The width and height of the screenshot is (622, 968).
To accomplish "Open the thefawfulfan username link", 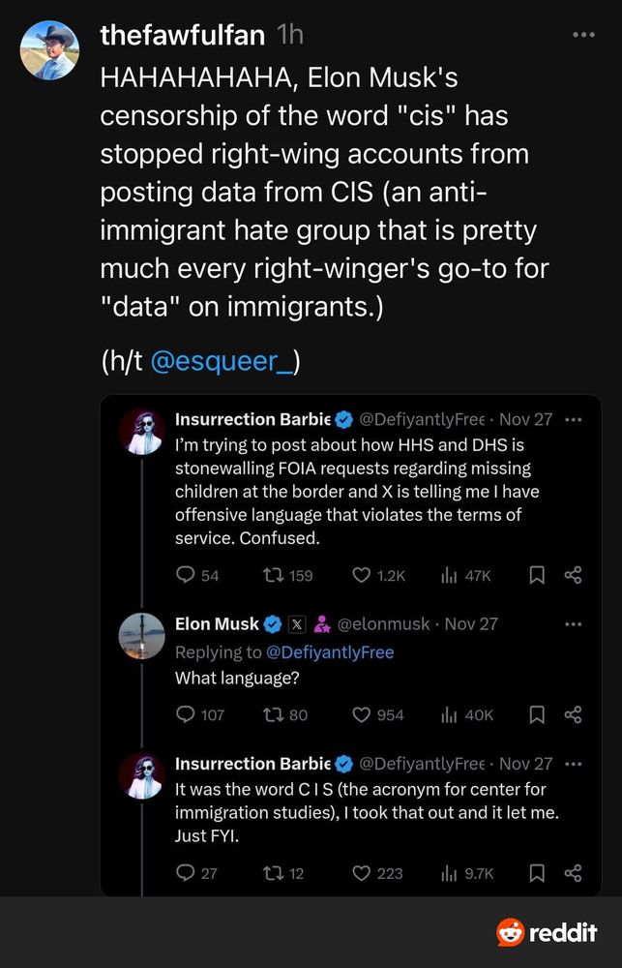I will (182, 36).
